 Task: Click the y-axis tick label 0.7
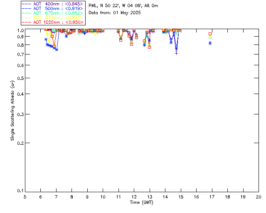tap(20, 54)
